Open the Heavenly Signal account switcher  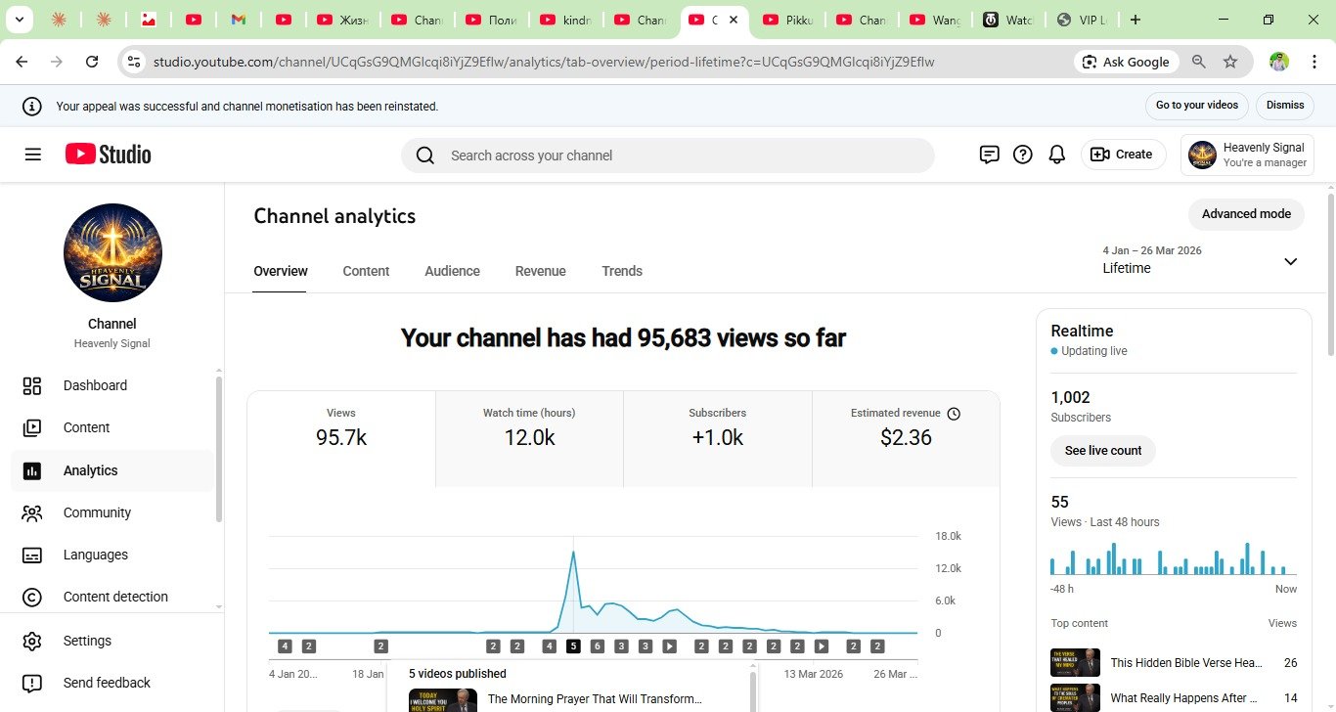[x=1247, y=155]
